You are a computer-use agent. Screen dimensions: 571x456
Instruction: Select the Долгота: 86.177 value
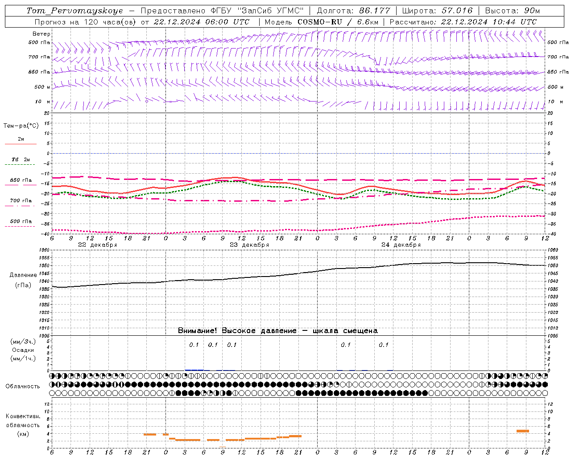pos(354,11)
